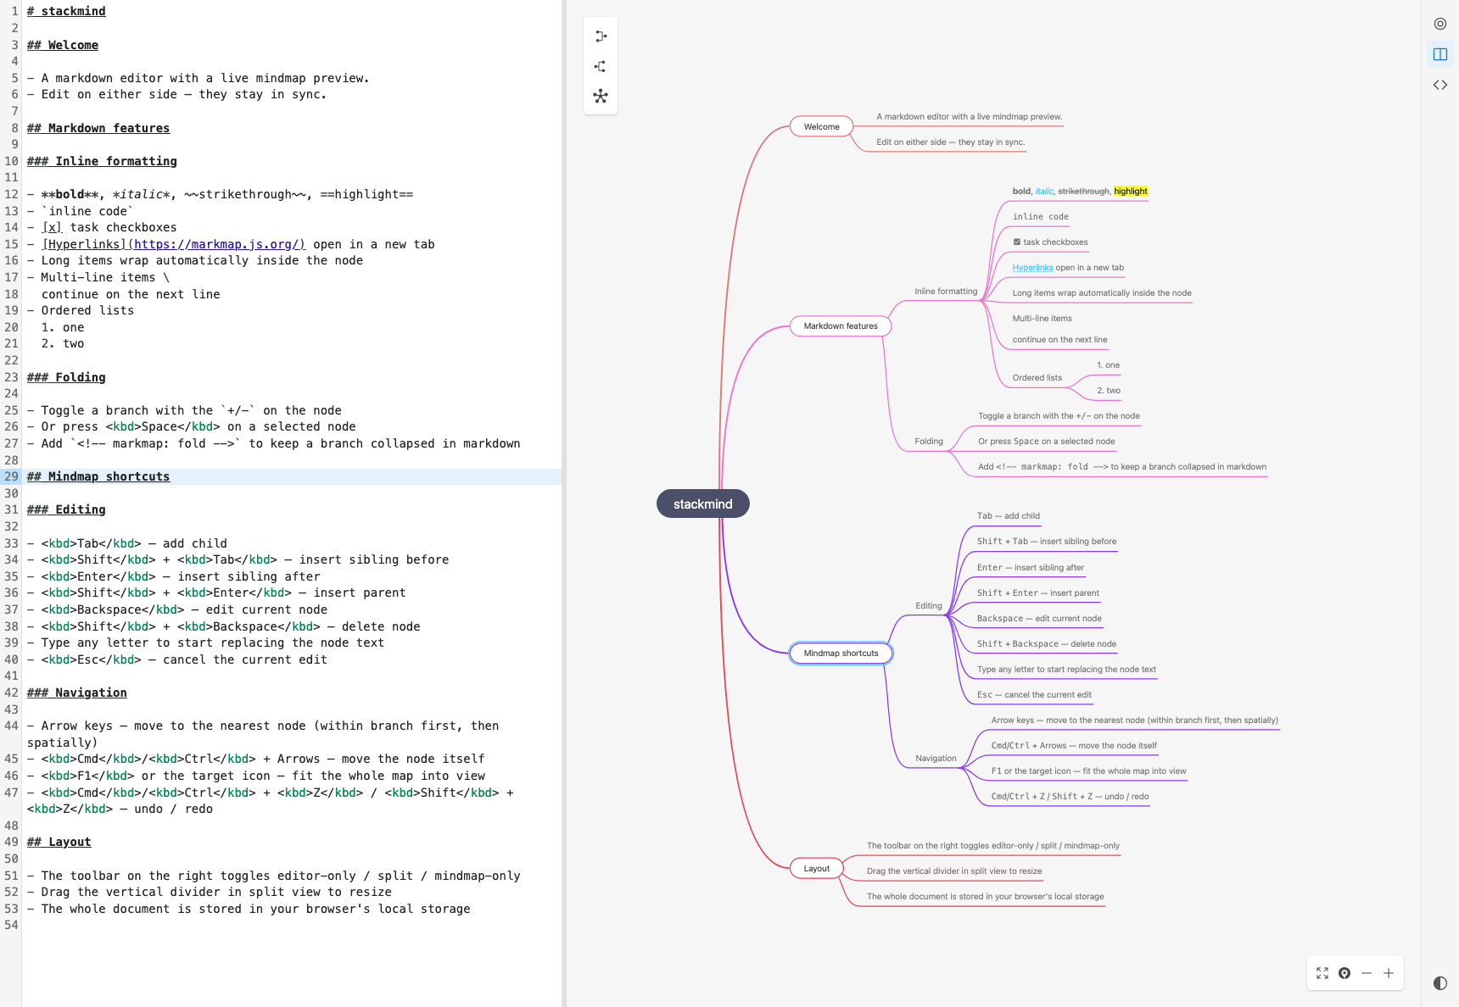Place cursor on '## Mindmap shortcuts' editor line

click(98, 476)
